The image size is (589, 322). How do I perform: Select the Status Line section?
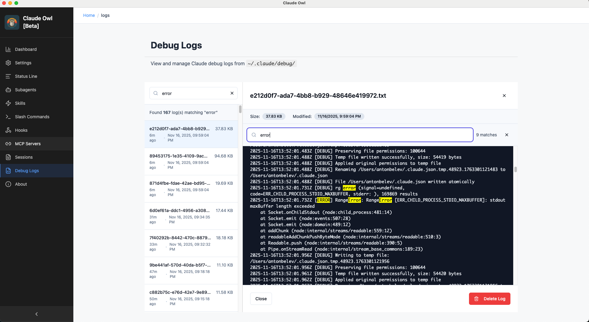[x=26, y=76]
